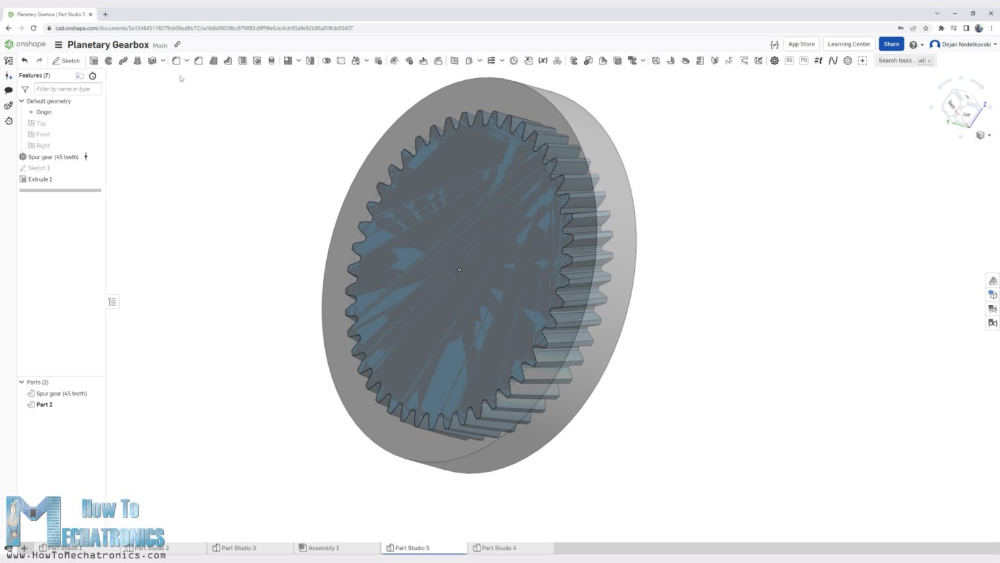Open the Revolve tool
Screen dimensions: 1000x563
[x=109, y=60]
